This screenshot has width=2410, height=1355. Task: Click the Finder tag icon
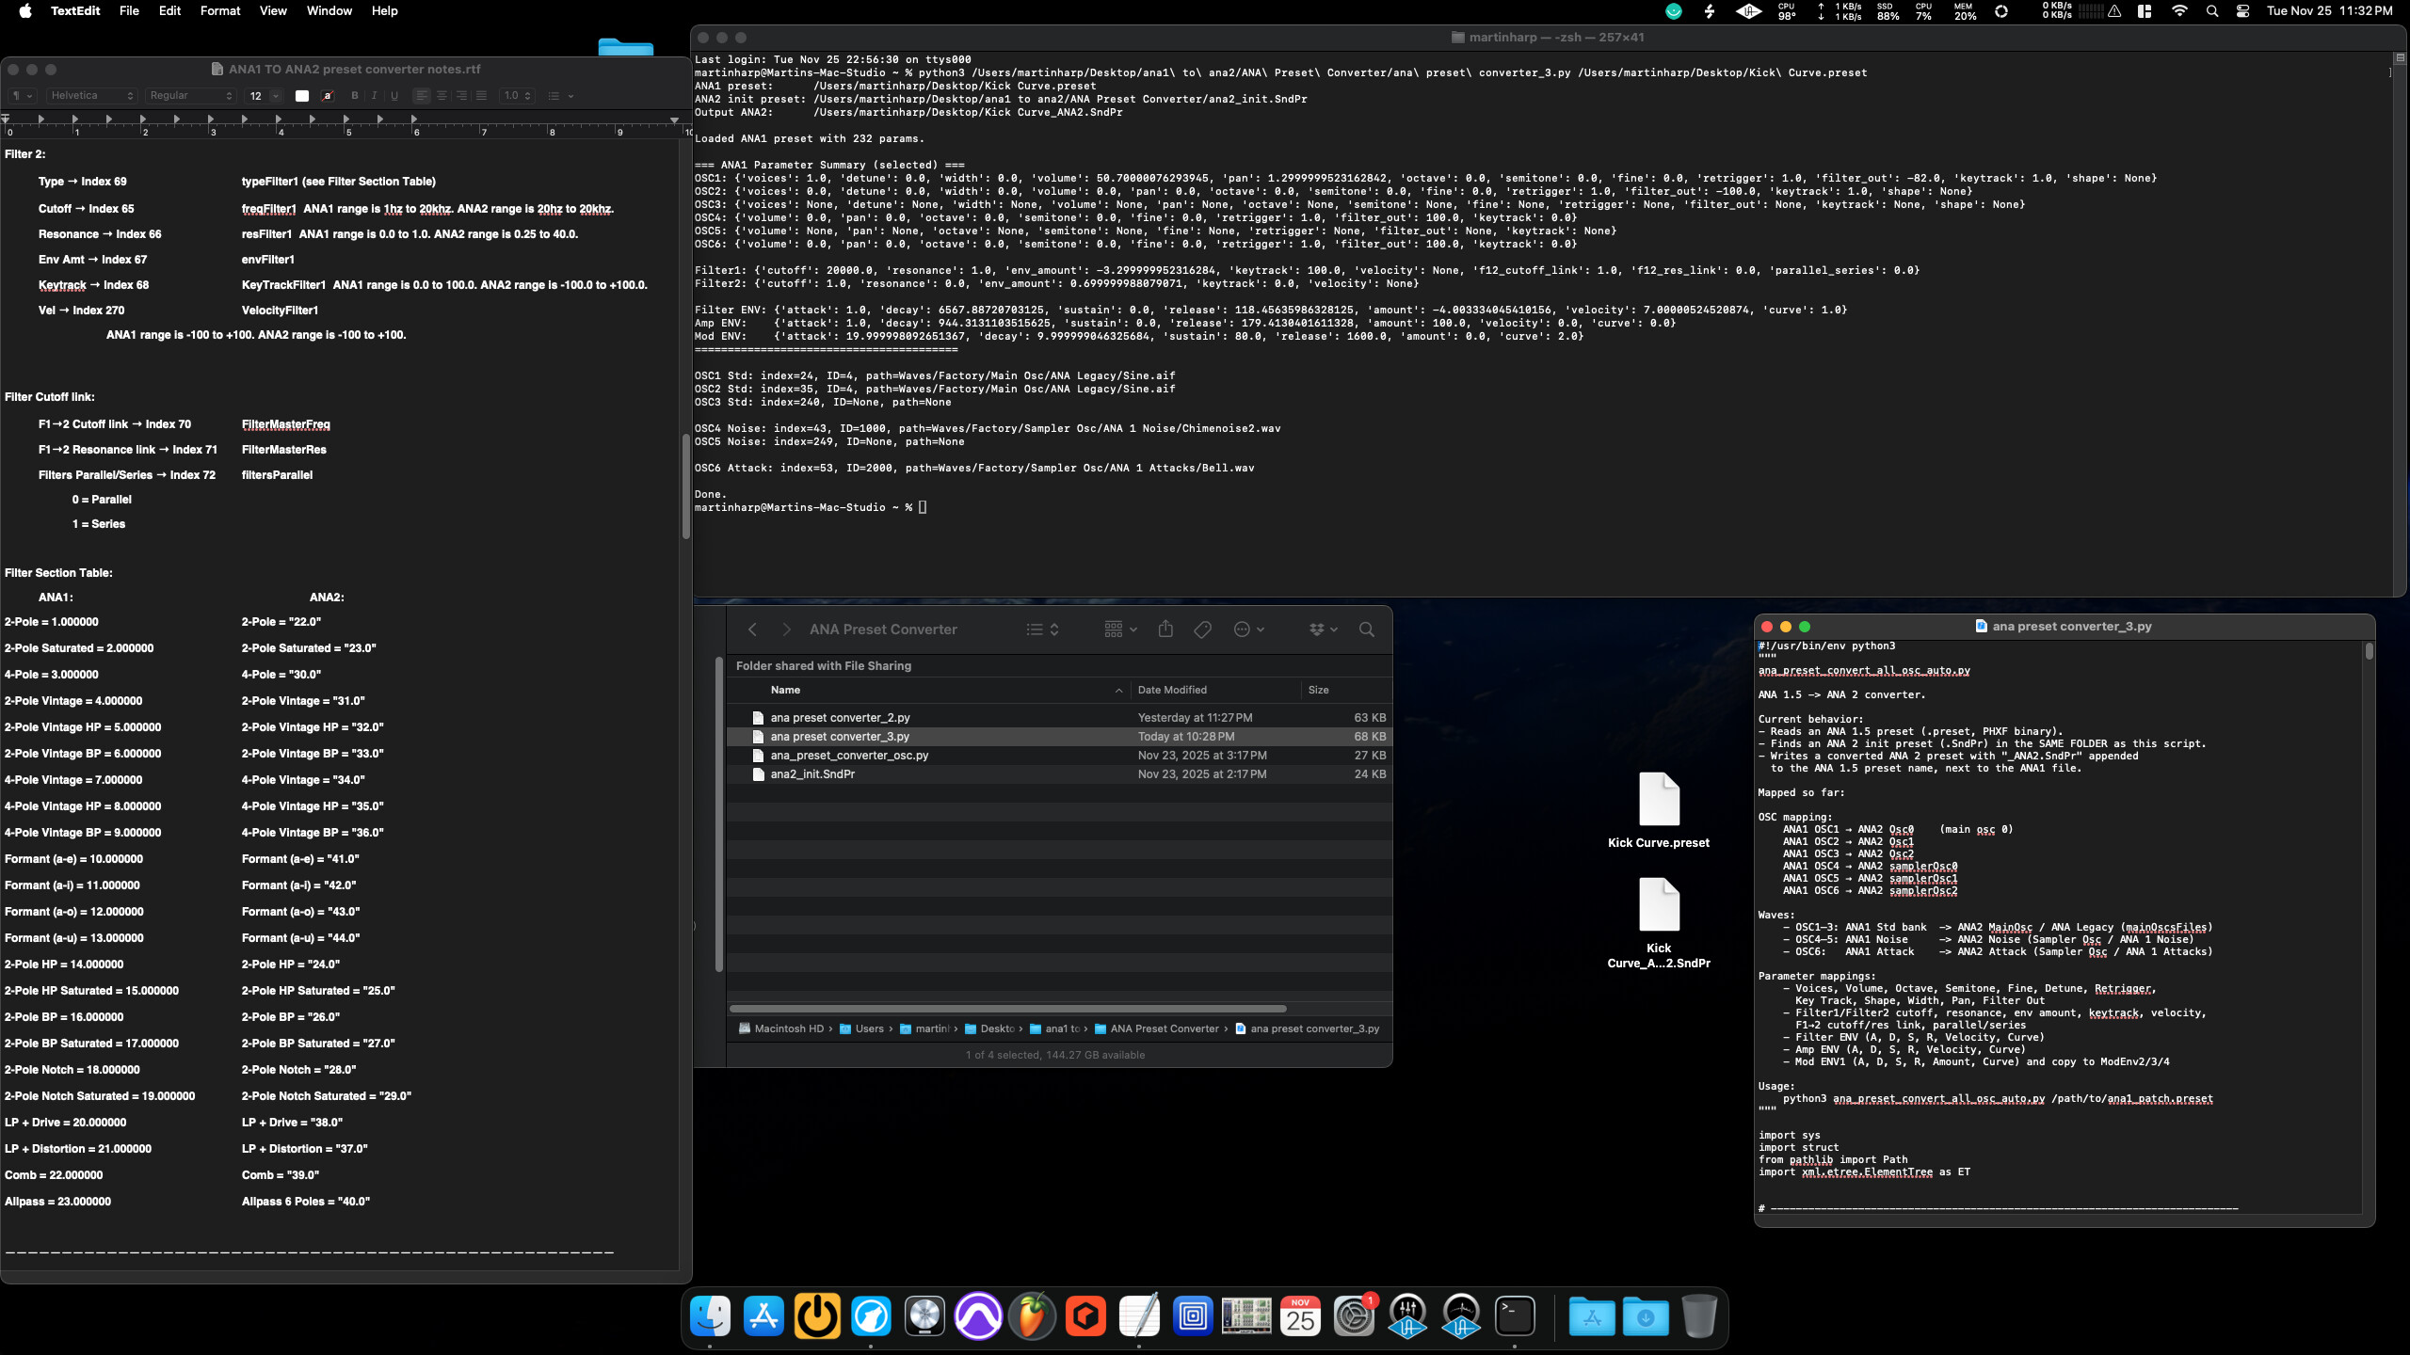(1202, 630)
